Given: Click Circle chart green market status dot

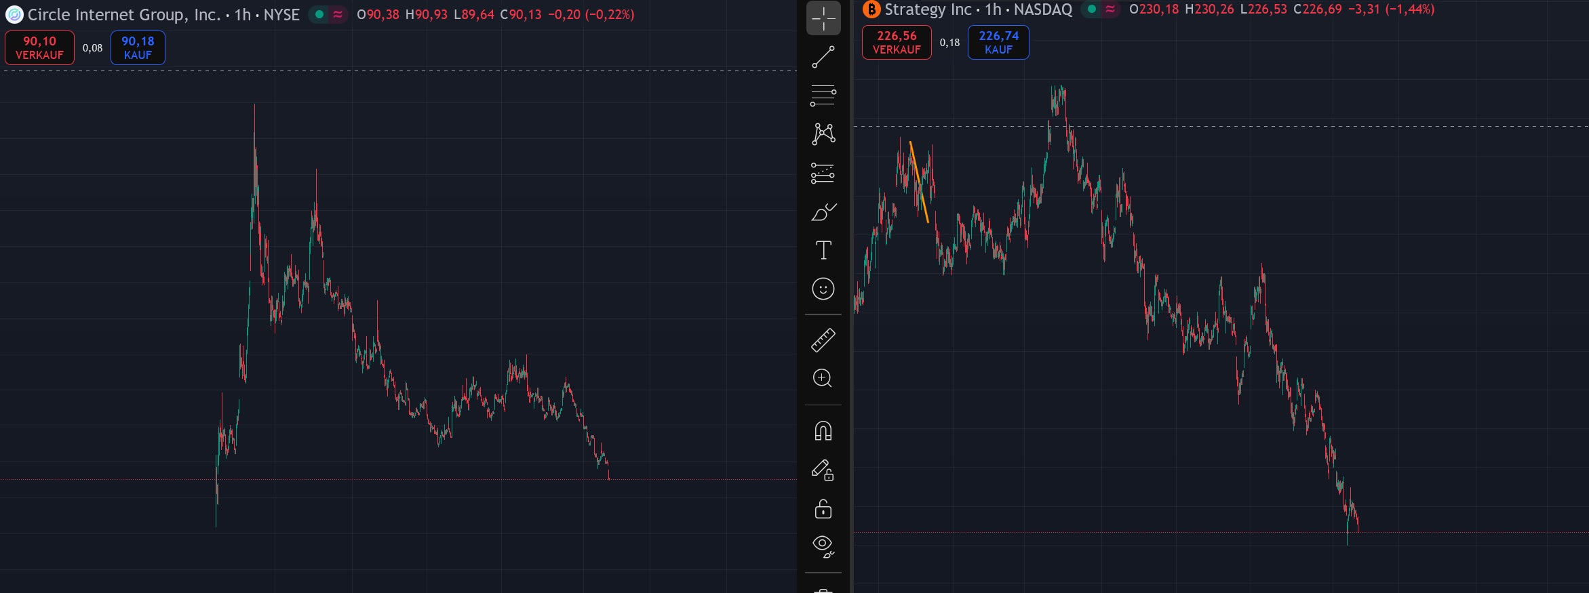Looking at the screenshot, I should [319, 14].
